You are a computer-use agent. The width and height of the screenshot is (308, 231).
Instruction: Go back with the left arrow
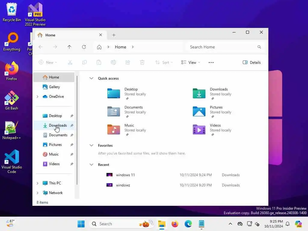point(41,47)
